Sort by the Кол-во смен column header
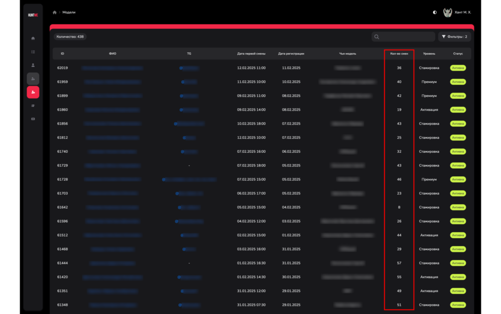Viewport: 501px width, 314px height. click(399, 53)
